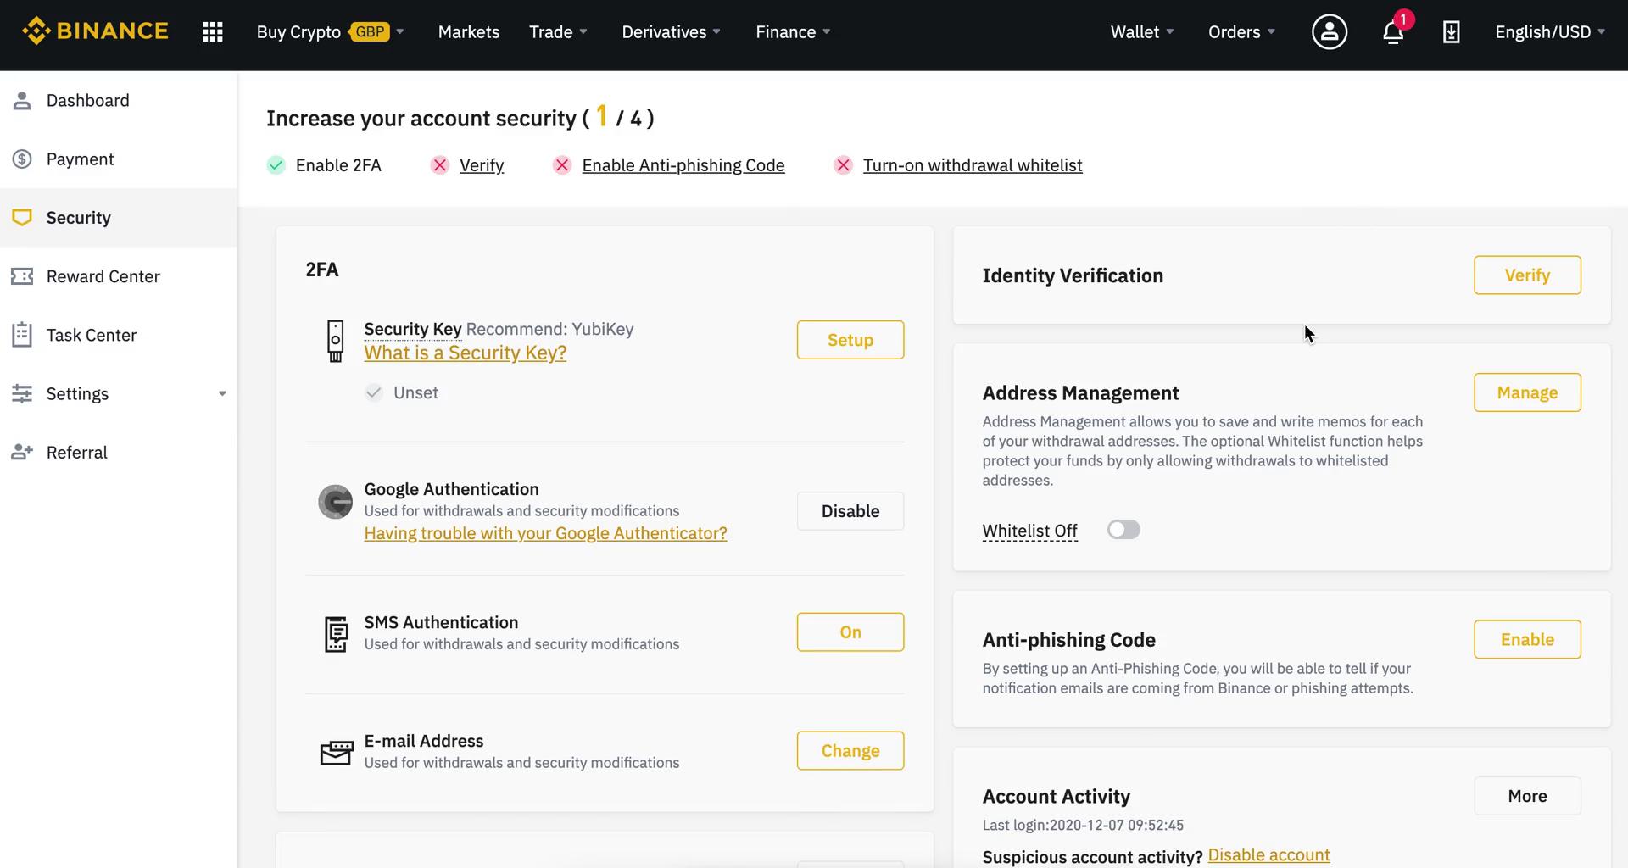This screenshot has width=1628, height=868.
Task: Click the red X beside withdrawal whitelist
Action: tap(843, 165)
